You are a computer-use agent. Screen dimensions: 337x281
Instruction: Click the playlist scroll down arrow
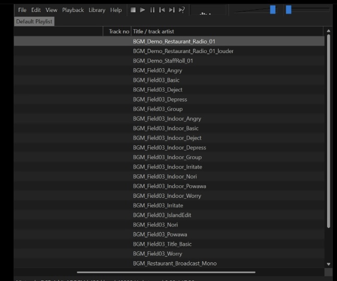pos(329,264)
